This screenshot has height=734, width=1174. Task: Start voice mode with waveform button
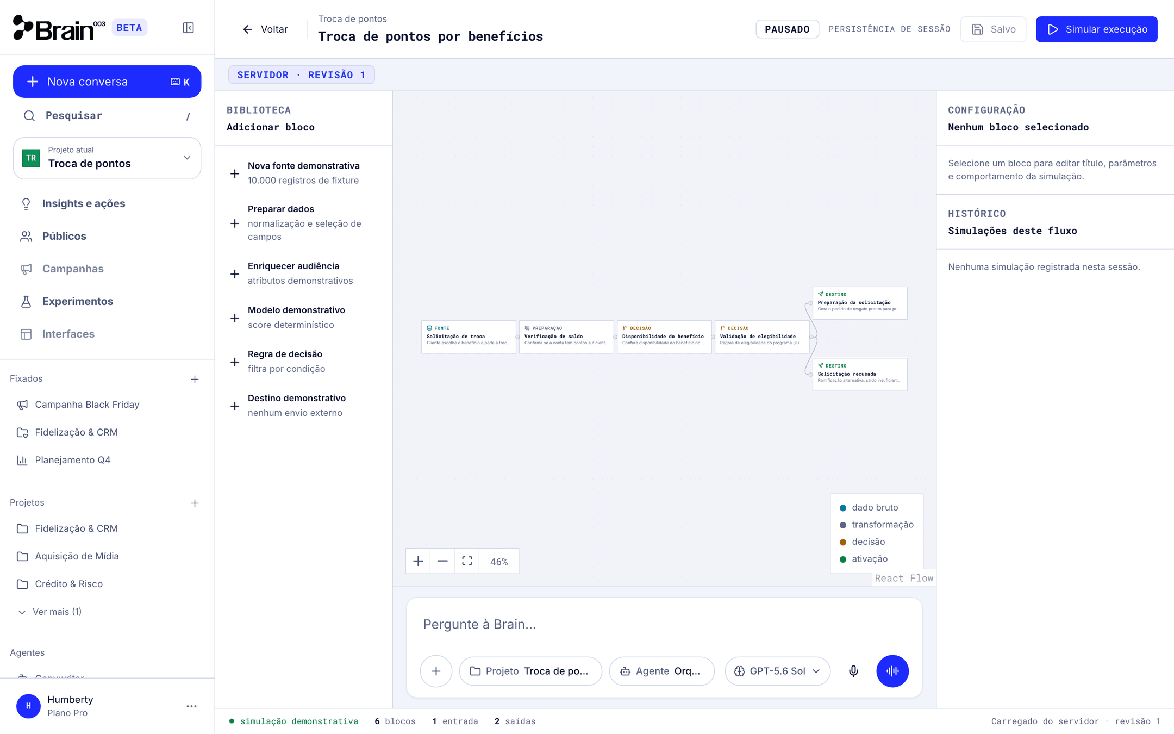coord(892,671)
